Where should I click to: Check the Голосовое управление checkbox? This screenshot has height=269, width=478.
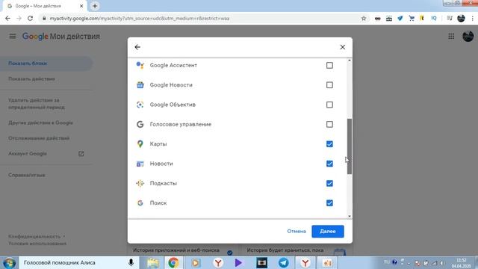coord(329,124)
